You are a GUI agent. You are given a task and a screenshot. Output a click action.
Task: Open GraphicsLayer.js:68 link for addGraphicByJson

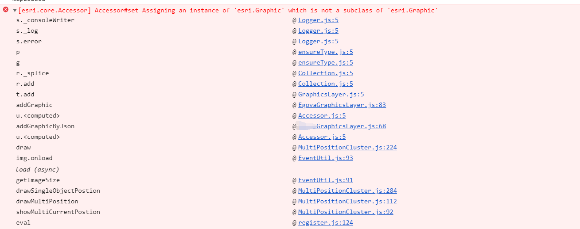(x=350, y=126)
